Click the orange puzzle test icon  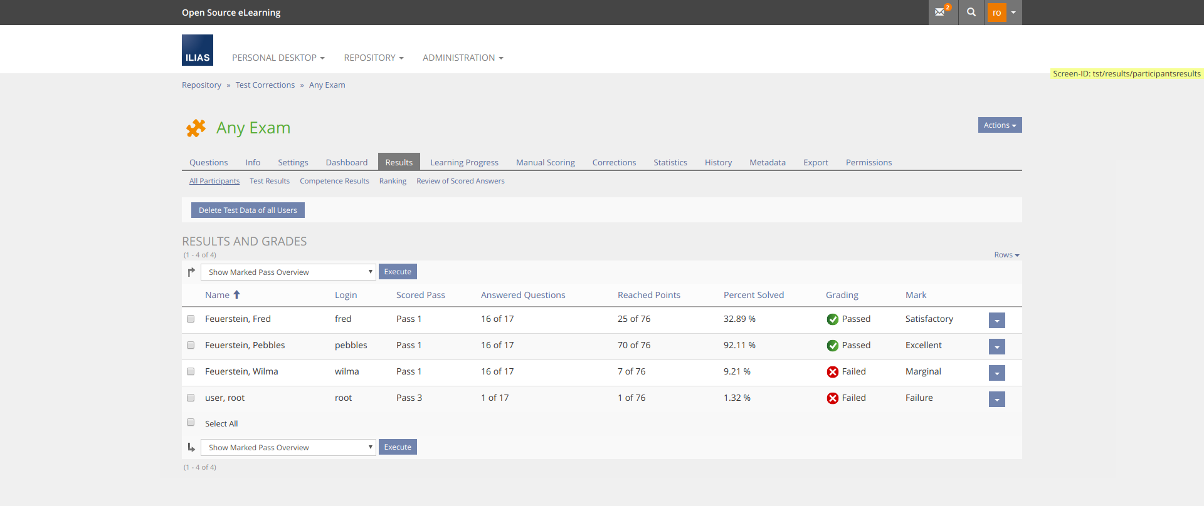196,128
